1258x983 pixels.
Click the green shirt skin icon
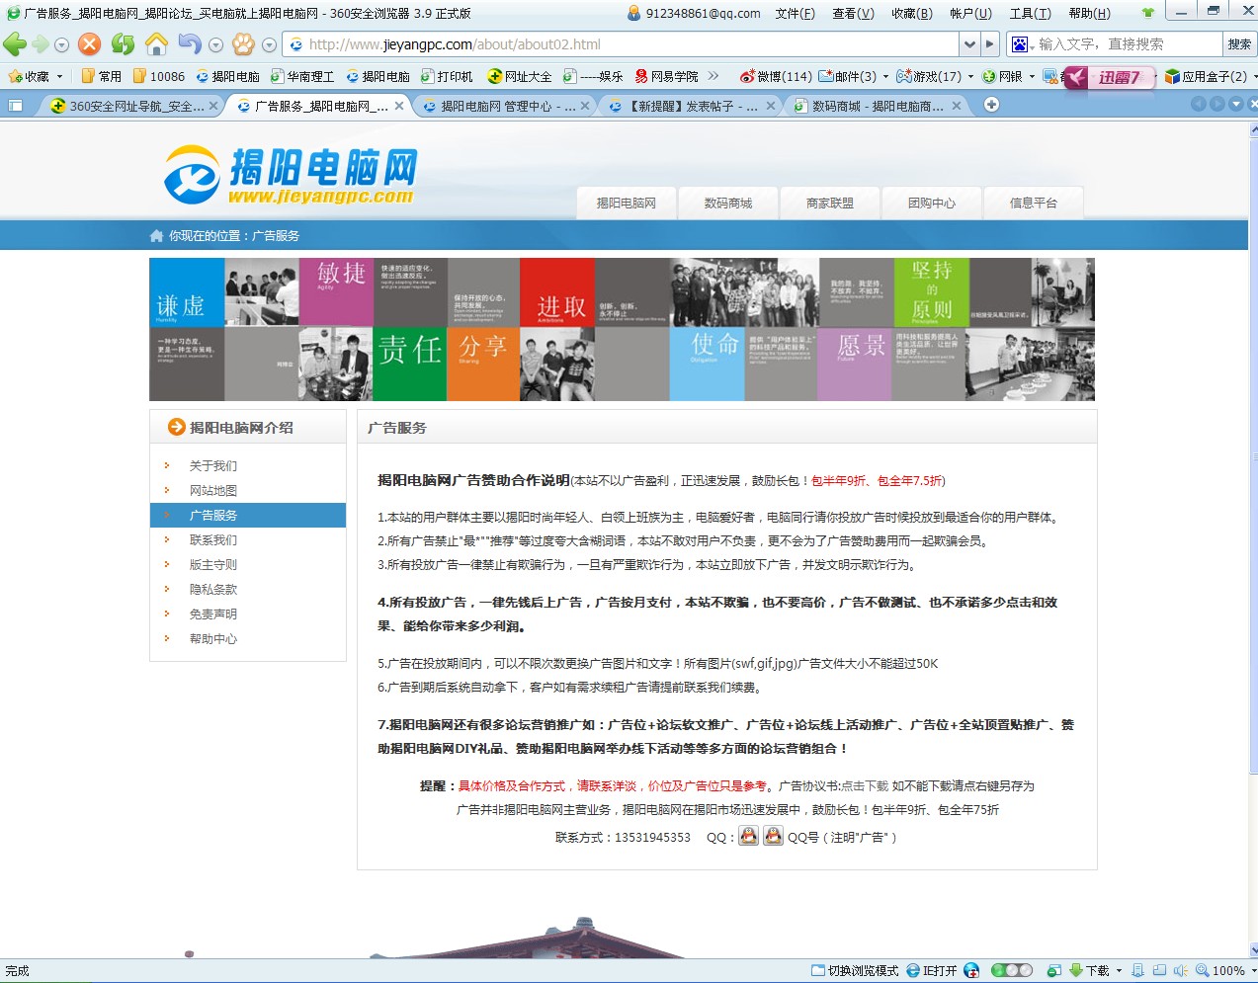(x=1147, y=13)
